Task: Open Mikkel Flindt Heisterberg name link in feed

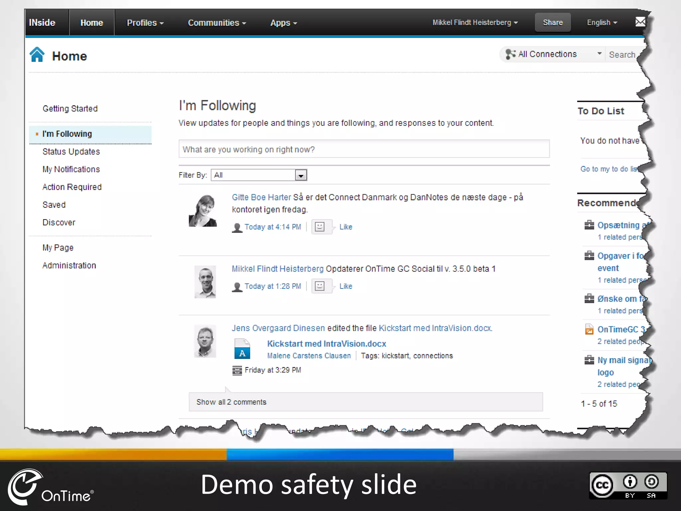Action: 278,269
